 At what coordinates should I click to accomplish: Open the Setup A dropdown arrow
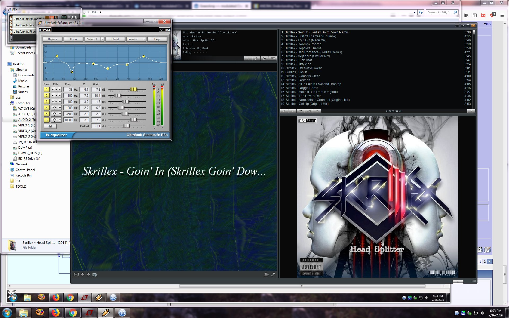102,39
